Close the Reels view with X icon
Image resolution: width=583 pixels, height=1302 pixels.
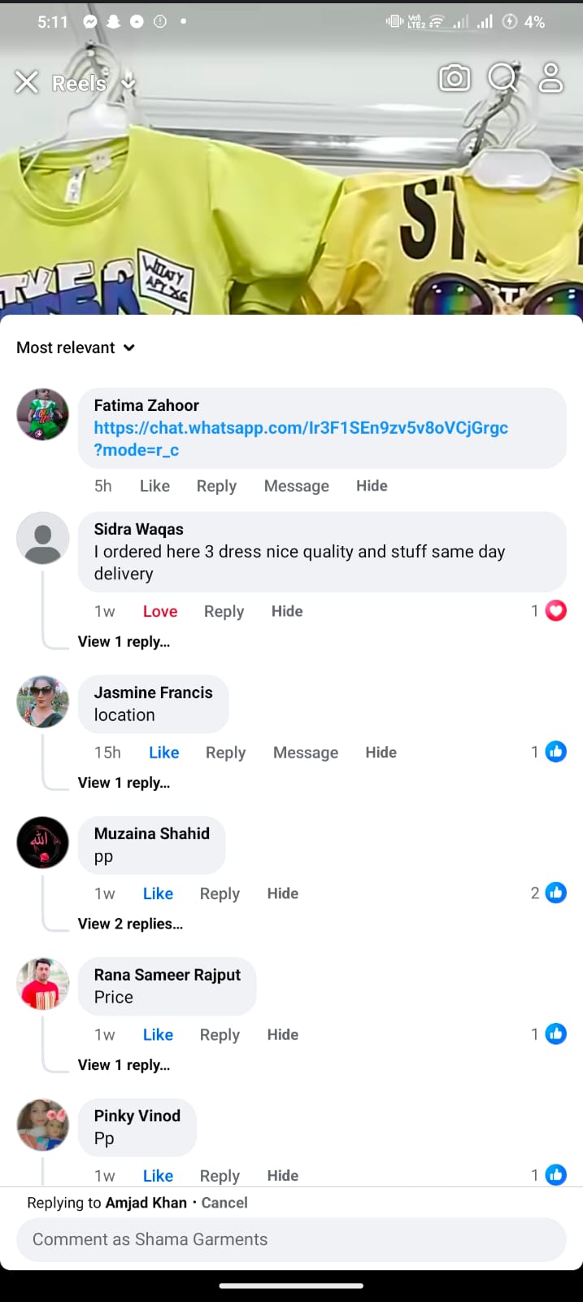point(27,81)
